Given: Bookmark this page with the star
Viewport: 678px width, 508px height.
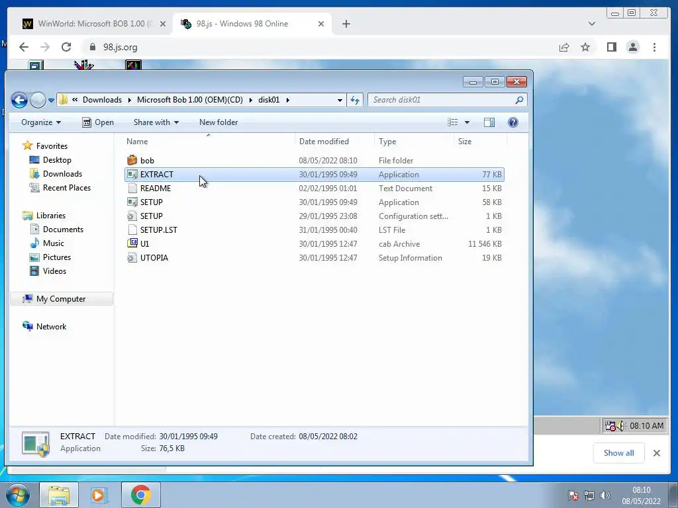Looking at the screenshot, I should point(585,47).
